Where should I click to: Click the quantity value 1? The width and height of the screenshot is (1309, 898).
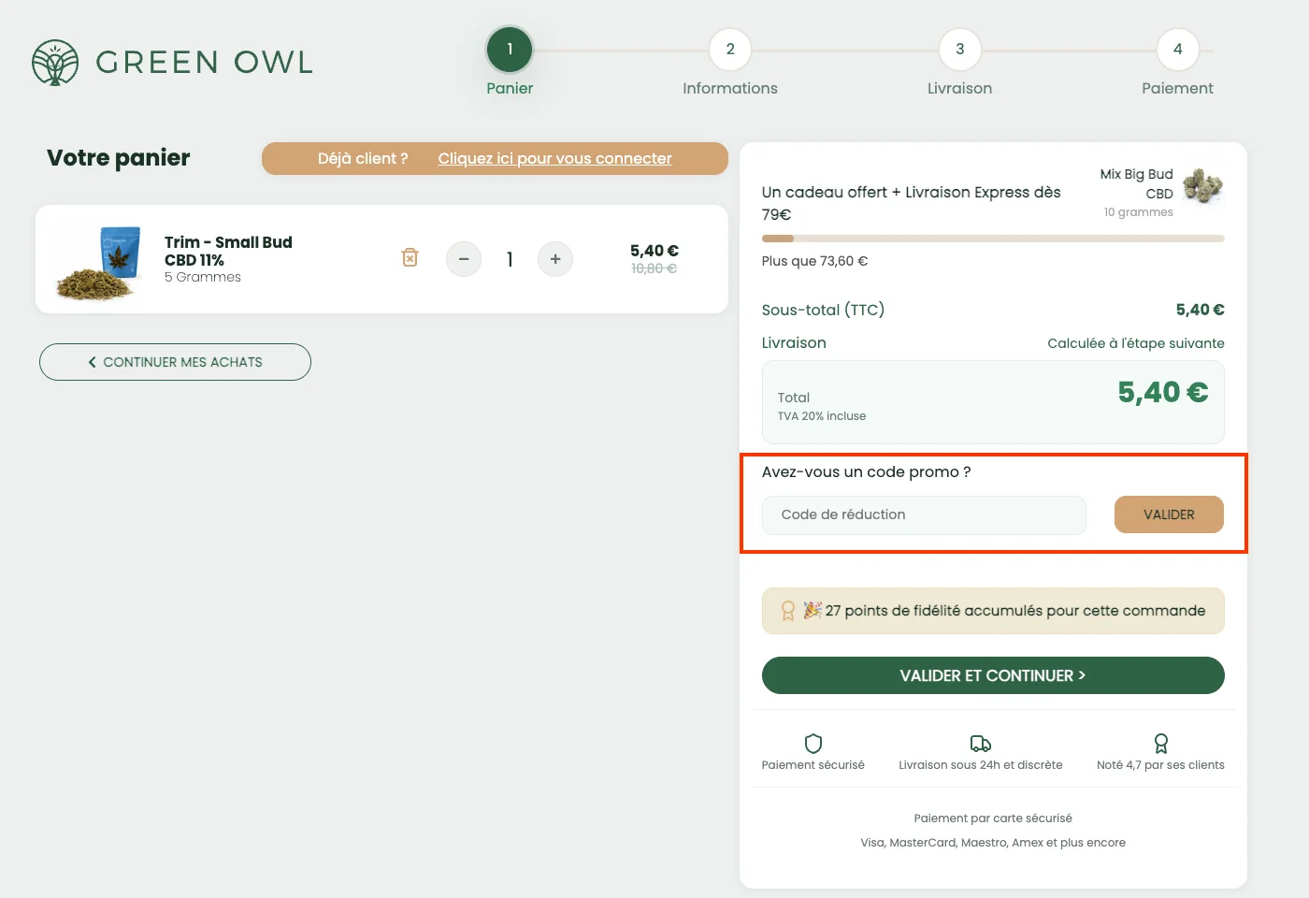[510, 259]
